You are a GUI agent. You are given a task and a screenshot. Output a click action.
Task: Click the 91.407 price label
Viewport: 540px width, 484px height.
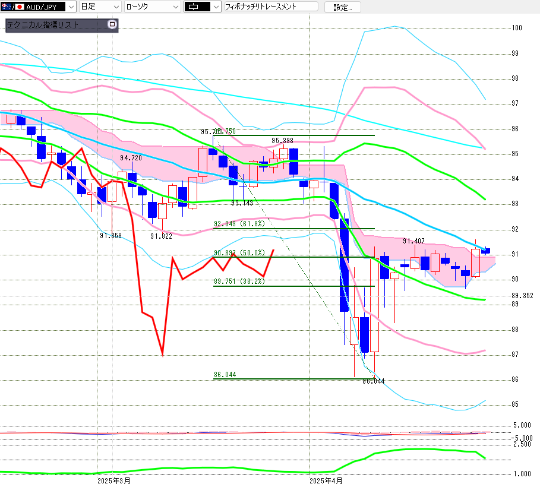point(413,241)
